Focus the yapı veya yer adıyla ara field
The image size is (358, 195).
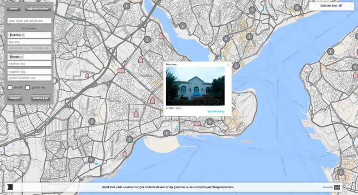pos(30,21)
